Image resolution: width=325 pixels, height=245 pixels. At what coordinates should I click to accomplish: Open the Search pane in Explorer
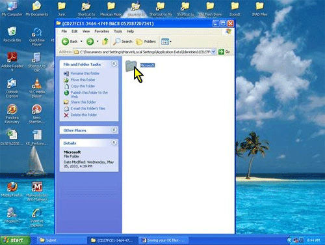tap(123, 41)
